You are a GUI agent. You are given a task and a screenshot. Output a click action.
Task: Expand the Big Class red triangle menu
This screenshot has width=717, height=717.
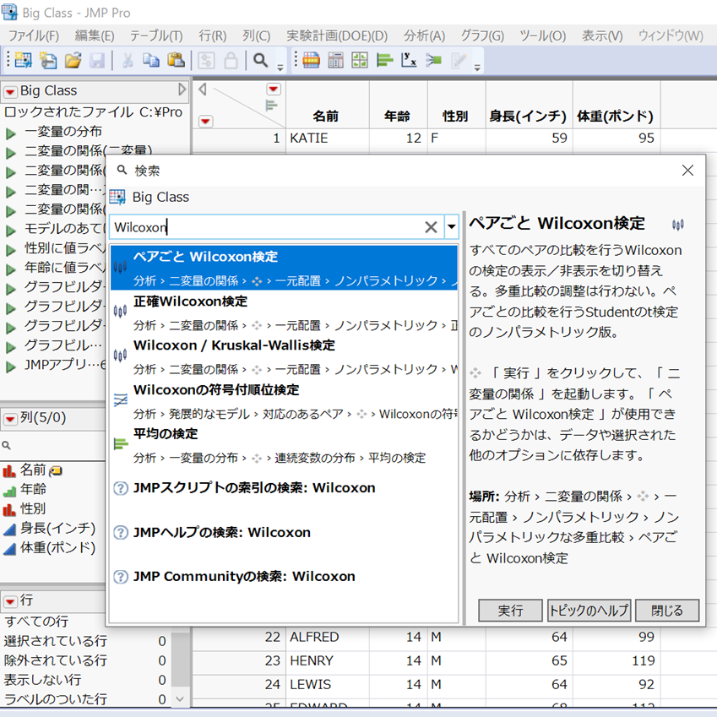9,90
